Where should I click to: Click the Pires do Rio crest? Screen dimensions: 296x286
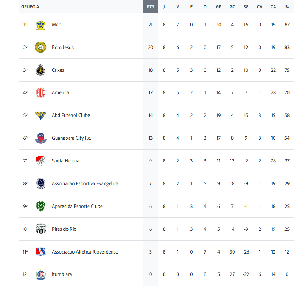[x=41, y=229]
